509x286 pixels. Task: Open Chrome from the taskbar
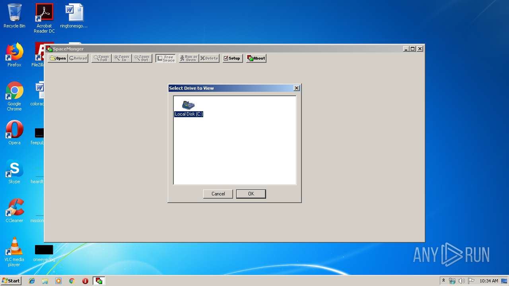tap(72, 281)
